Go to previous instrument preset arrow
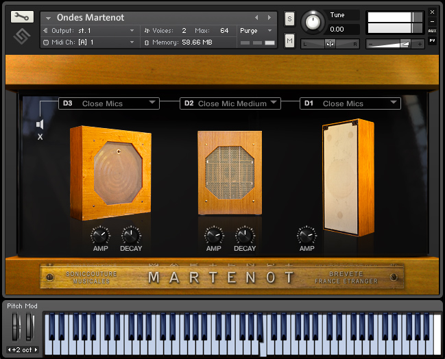Image resolution: width=445 pixels, height=359 pixels. coord(256,18)
